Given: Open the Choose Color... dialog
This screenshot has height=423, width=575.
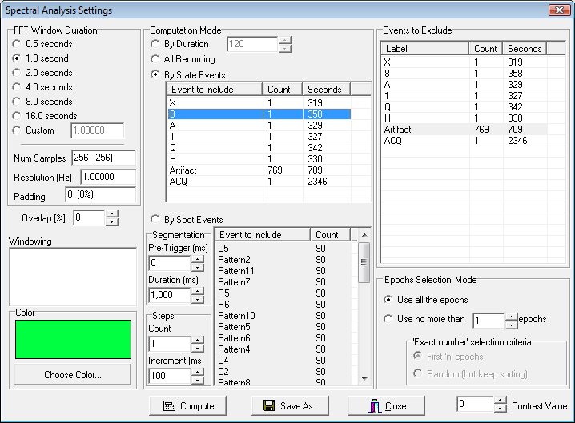Looking at the screenshot, I should pos(73,375).
